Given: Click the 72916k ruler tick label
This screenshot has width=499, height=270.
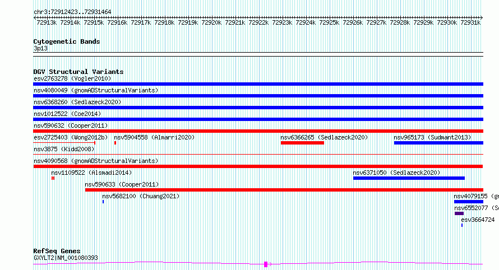Looking at the screenshot, I should [117, 22].
